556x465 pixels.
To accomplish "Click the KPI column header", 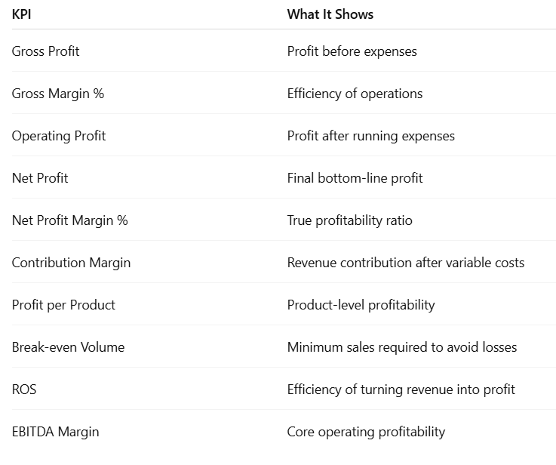I will (22, 14).
